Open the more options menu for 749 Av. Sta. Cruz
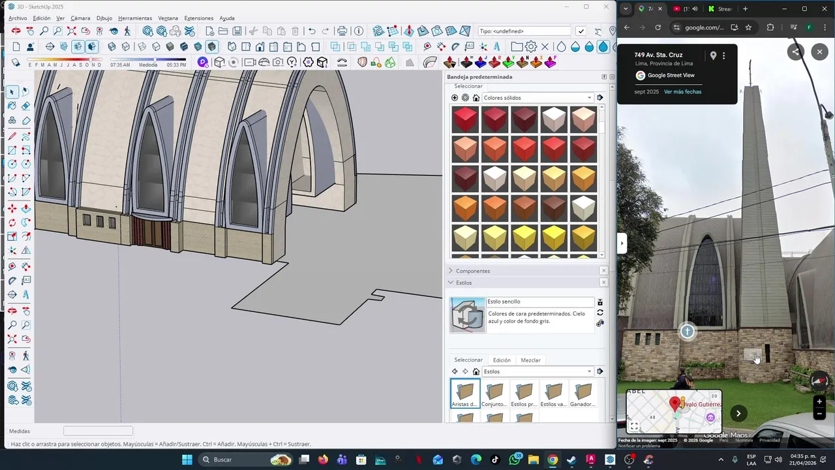 click(723, 55)
